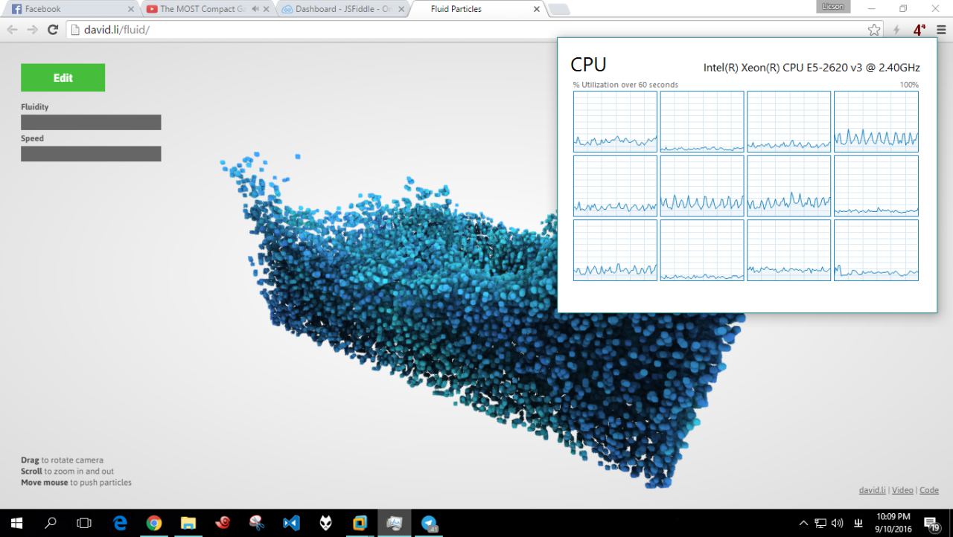The image size is (953, 537).
Task: Open Windows Task View
Action: pos(84,523)
